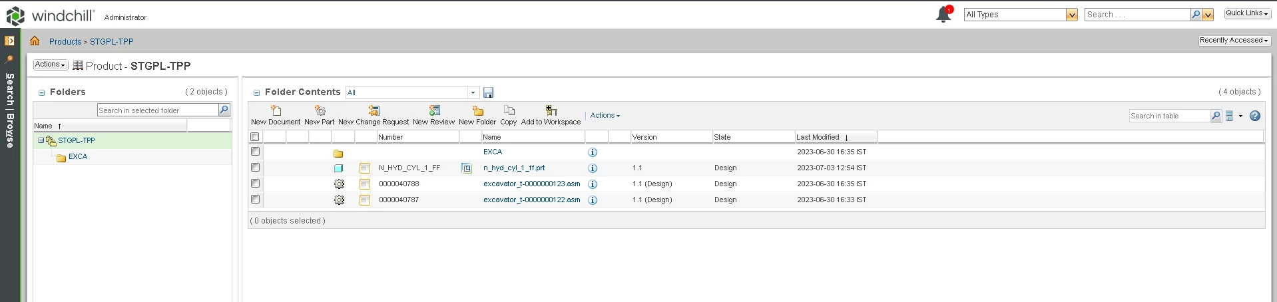The height and width of the screenshot is (302, 1277).
Task: Collapse the Folder Contents panel
Action: [256, 92]
